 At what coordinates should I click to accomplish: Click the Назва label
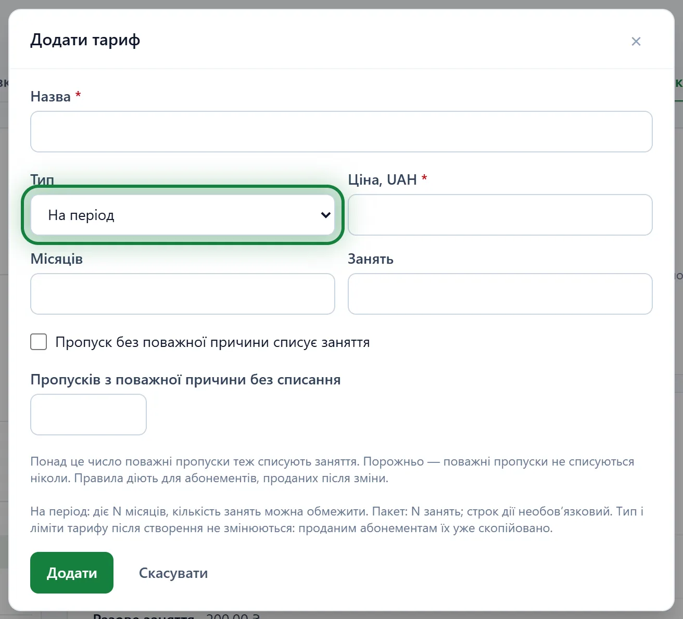coord(56,96)
